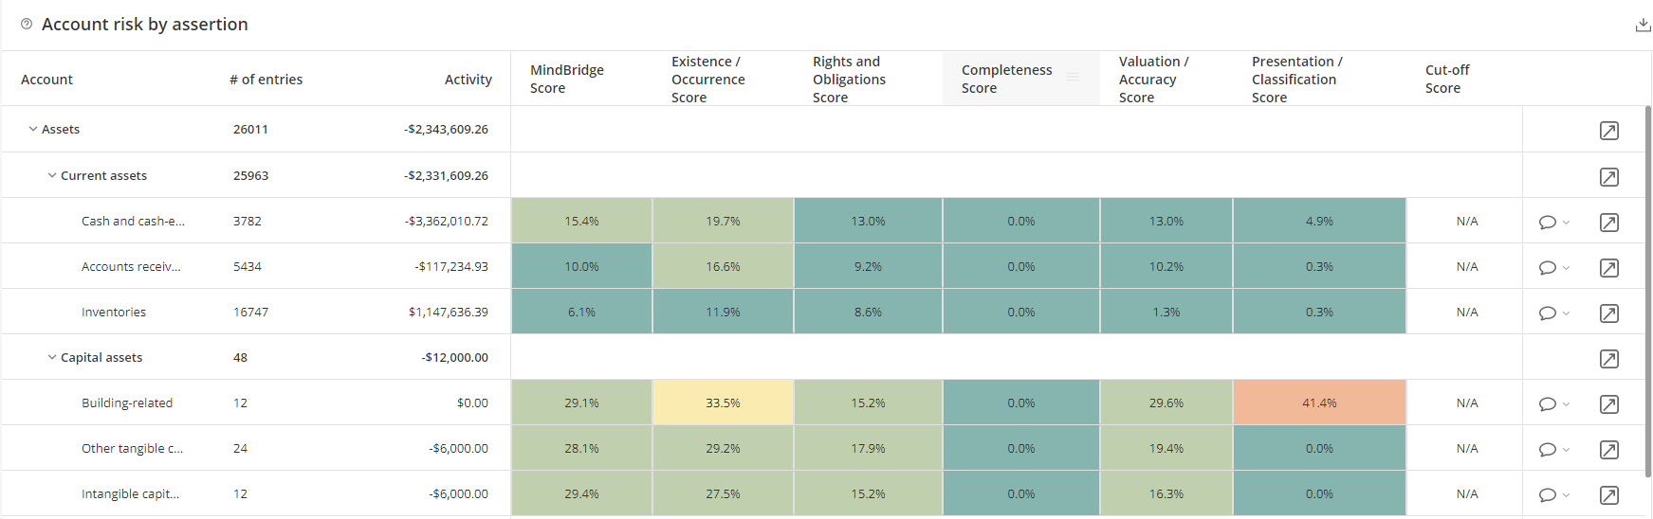Open Inventories row external link icon
The height and width of the screenshot is (519, 1653).
1608,313
